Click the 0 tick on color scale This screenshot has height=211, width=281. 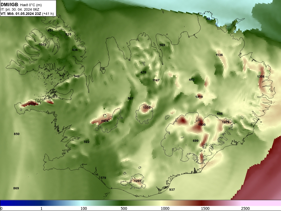tap(1, 208)
